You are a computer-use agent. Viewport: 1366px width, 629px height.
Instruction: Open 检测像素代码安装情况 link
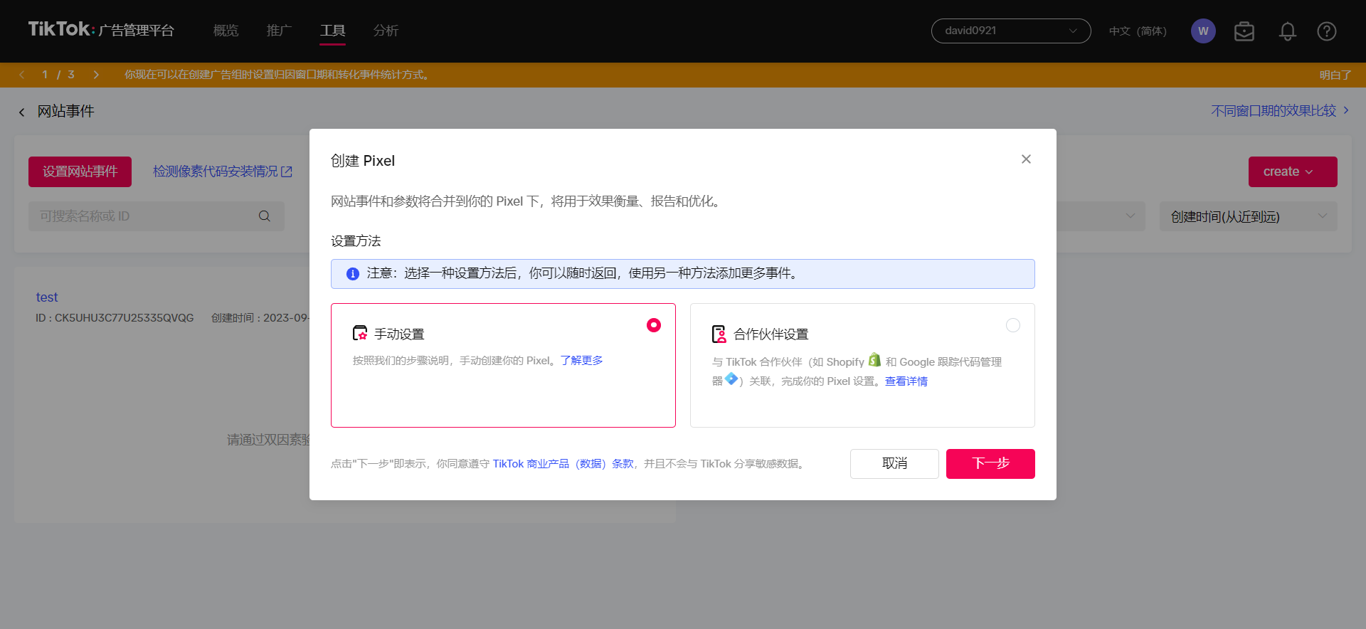(x=223, y=171)
